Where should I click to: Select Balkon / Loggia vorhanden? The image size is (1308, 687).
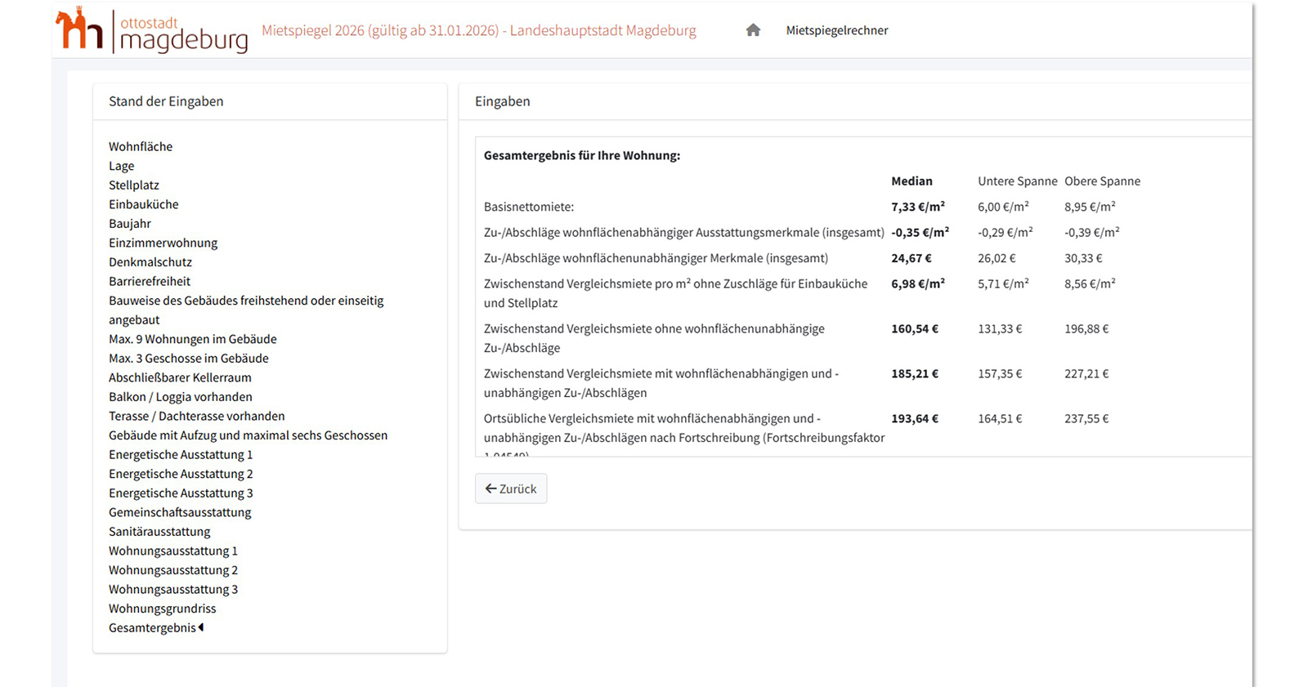click(x=181, y=397)
